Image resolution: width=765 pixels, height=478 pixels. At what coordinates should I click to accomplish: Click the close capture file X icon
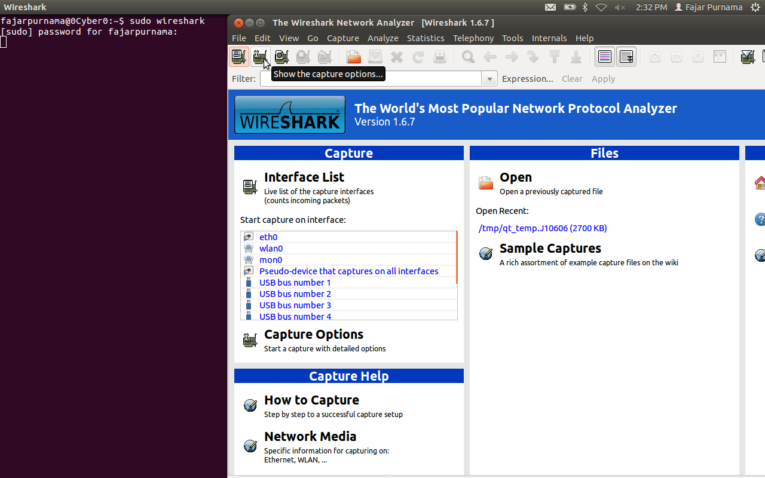click(397, 57)
